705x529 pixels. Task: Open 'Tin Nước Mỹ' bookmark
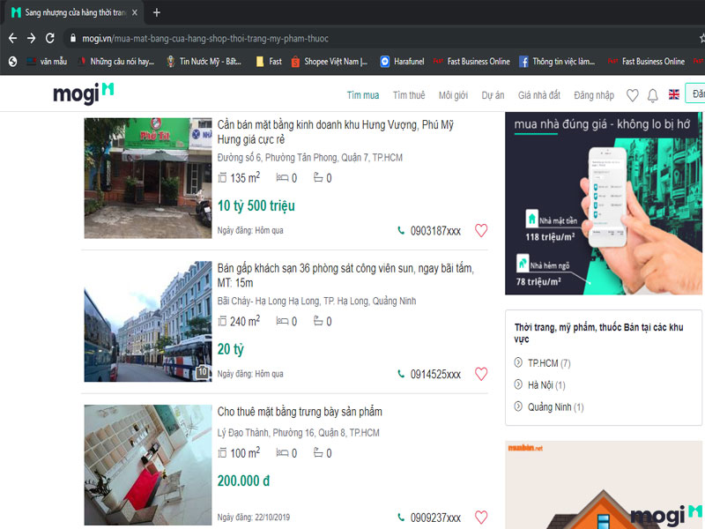tap(204, 62)
